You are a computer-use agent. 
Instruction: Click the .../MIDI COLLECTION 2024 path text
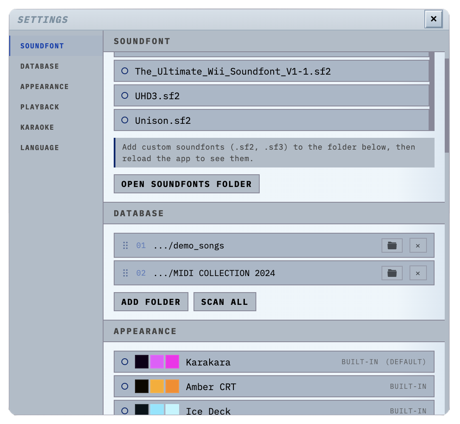click(x=214, y=273)
